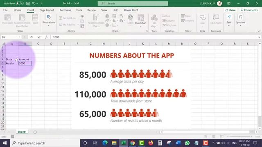This screenshot has height=147, width=262.
Task: Click the Search box in title bar
Action: (133, 3)
